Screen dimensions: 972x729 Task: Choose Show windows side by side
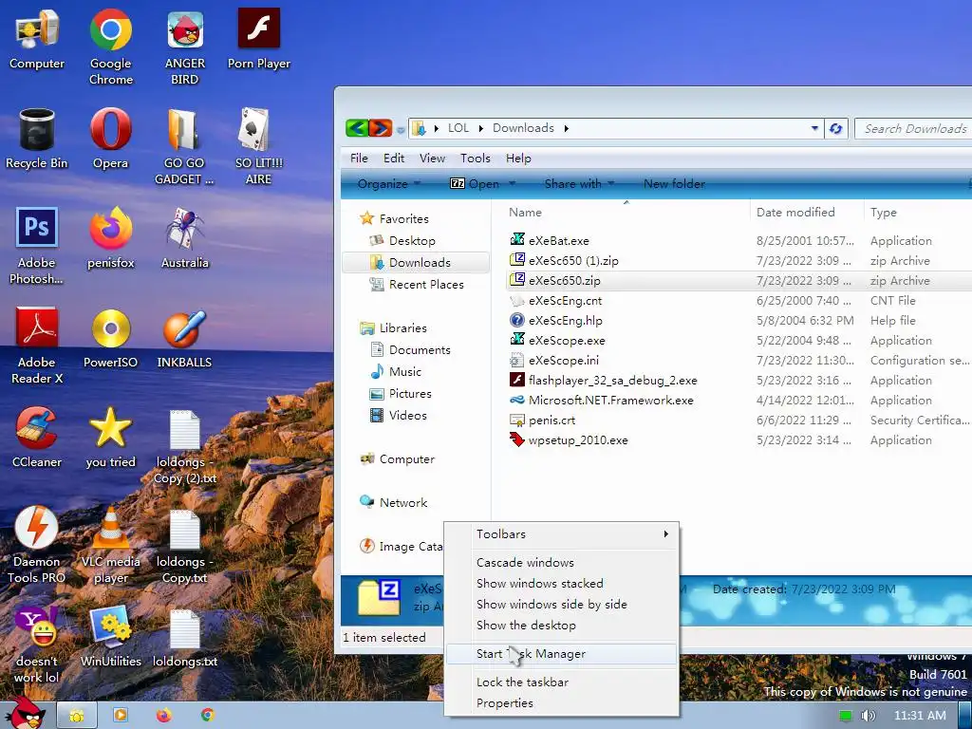tap(562, 604)
